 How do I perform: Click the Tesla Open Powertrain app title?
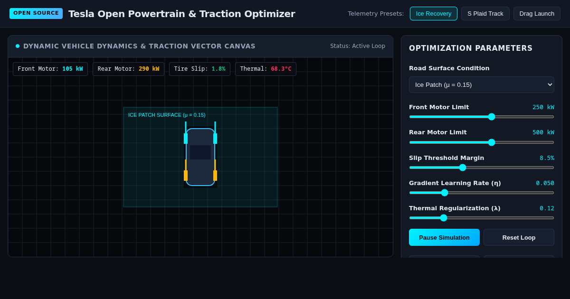(x=181, y=14)
